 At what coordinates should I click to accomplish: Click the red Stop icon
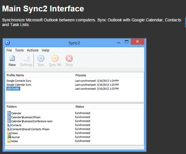(x=69, y=58)
